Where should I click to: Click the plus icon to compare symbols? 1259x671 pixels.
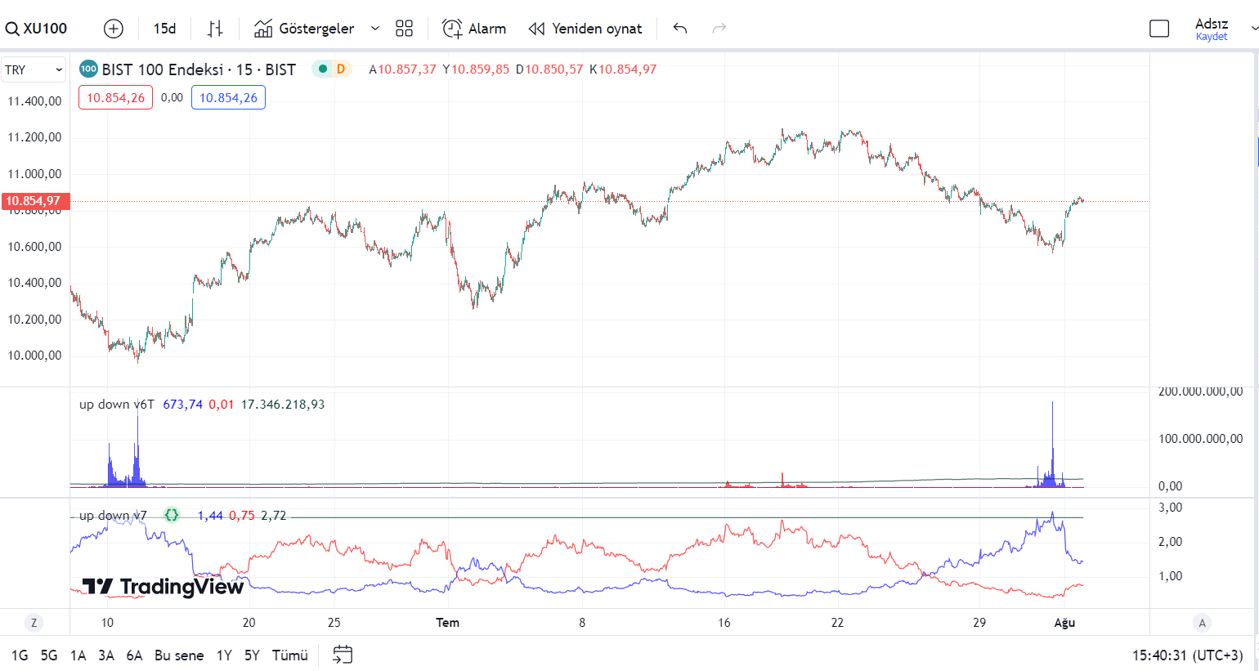(x=114, y=29)
